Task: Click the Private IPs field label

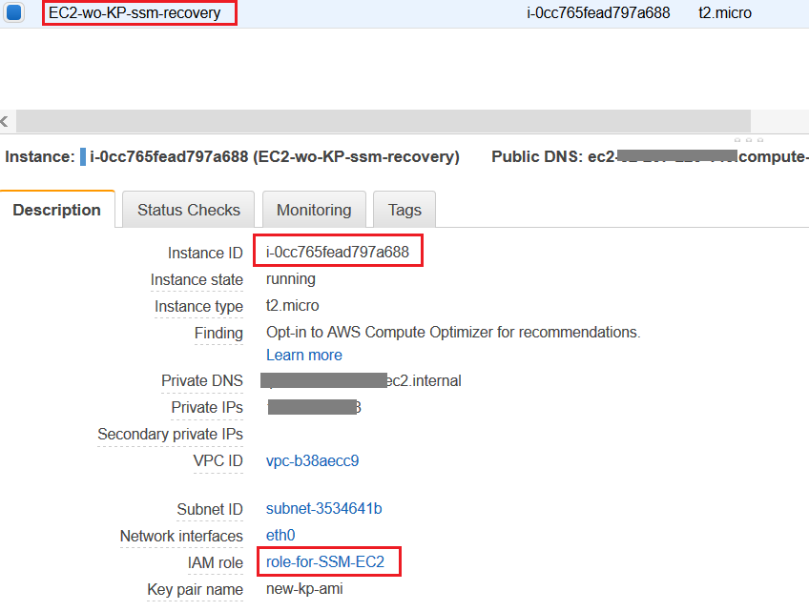Action: click(207, 408)
